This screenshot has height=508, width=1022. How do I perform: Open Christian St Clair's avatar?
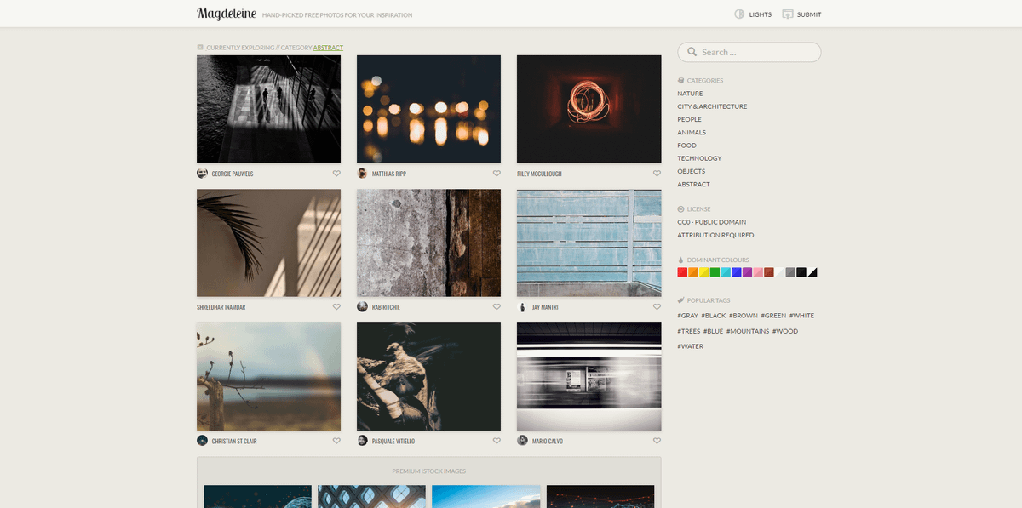(202, 441)
